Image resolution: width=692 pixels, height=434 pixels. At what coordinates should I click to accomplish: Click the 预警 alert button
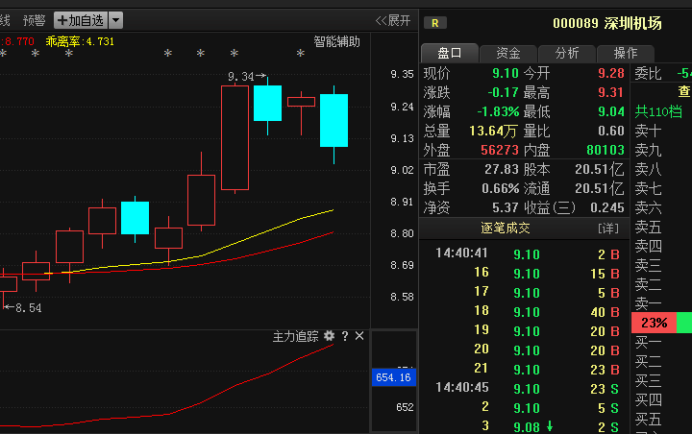point(34,20)
